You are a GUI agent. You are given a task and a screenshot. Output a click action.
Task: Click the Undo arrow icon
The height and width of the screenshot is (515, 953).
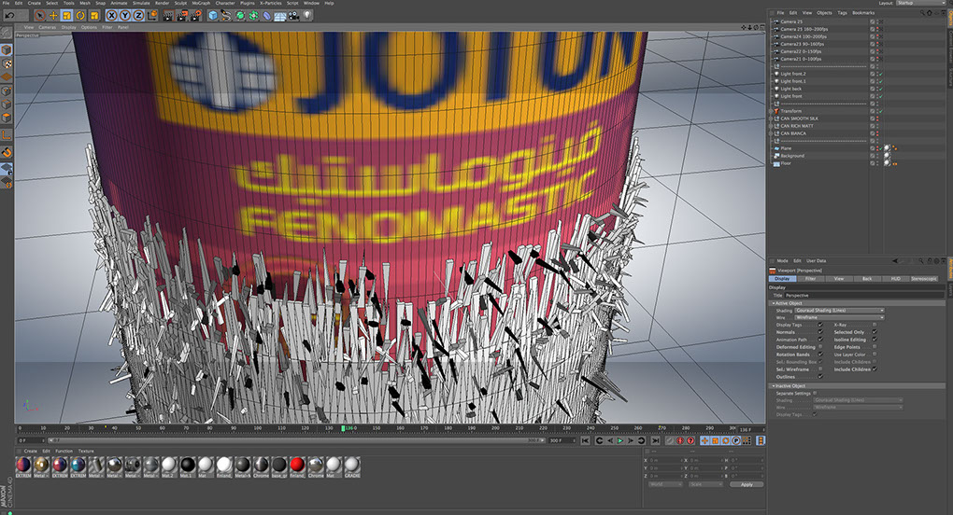(9, 15)
